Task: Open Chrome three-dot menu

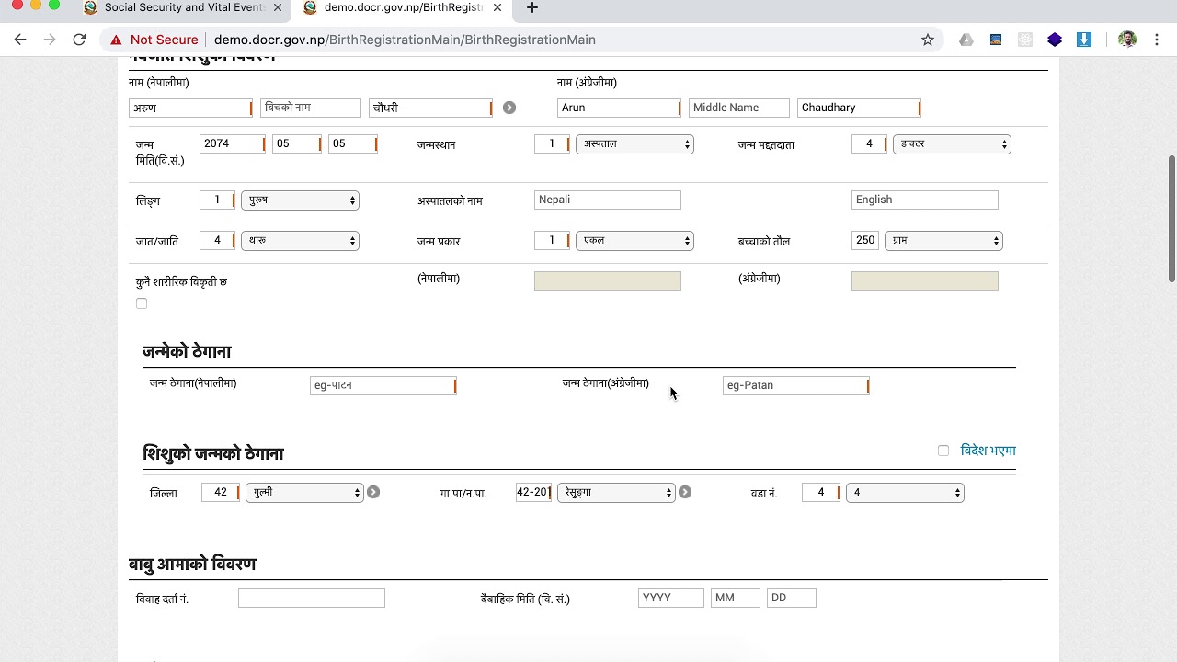Action: (x=1157, y=40)
